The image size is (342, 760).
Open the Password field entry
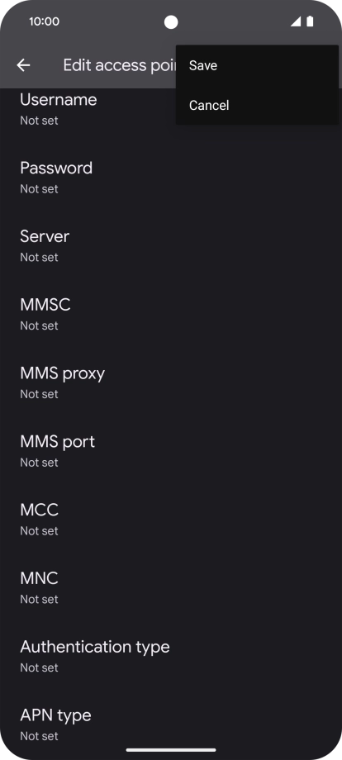tap(171, 177)
